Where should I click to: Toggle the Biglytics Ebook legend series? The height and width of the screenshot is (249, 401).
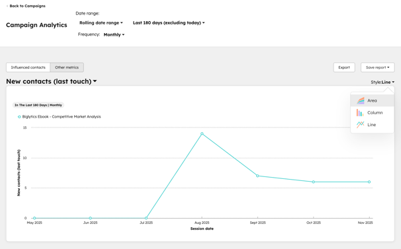point(59,117)
